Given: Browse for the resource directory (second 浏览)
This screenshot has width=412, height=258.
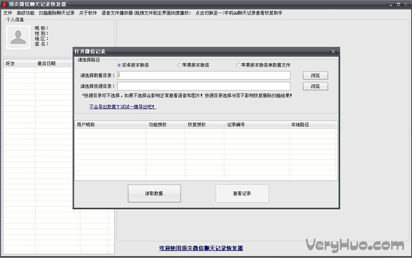Looking at the screenshot, I should click(x=315, y=86).
